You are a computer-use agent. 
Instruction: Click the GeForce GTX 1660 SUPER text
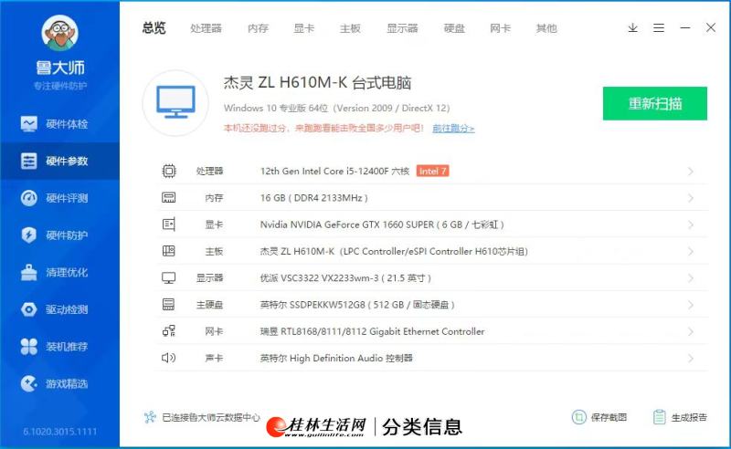[x=382, y=224]
